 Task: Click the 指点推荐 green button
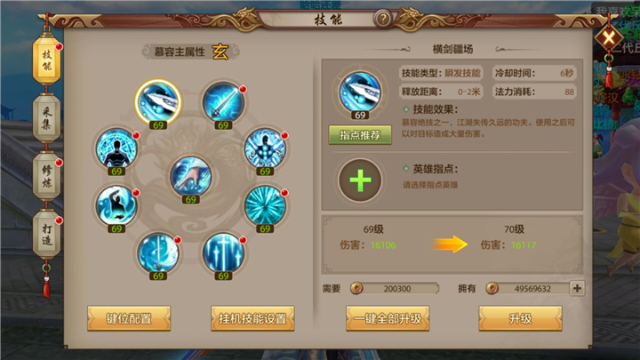click(360, 135)
